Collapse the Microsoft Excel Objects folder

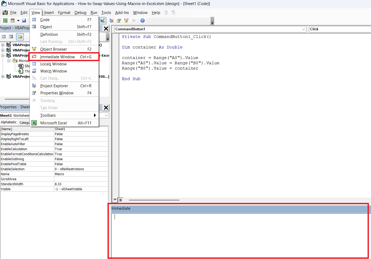click(9, 61)
